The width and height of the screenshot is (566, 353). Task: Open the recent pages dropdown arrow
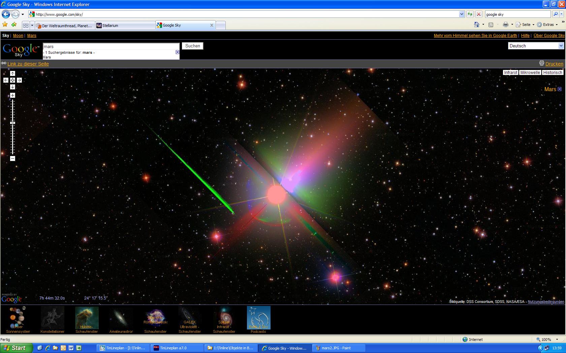pos(23,14)
